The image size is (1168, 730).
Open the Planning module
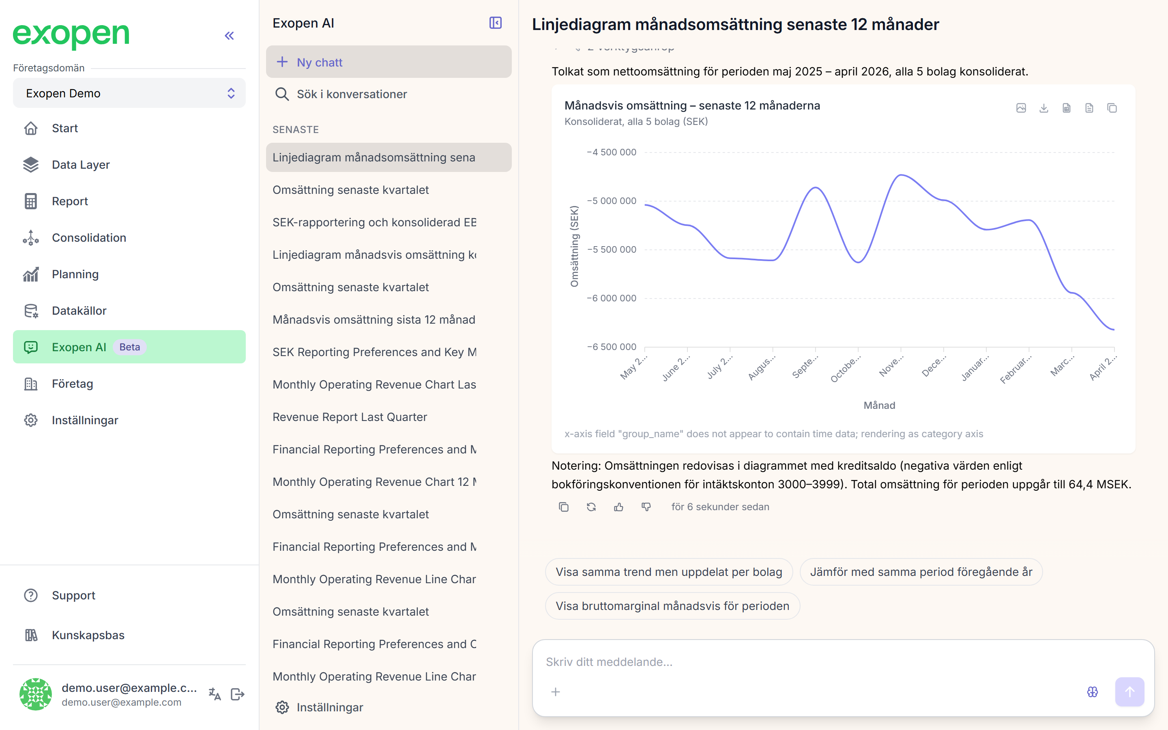(129, 274)
